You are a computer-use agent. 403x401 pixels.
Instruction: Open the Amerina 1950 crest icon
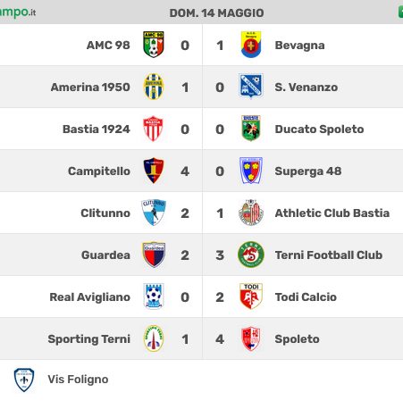click(x=154, y=87)
